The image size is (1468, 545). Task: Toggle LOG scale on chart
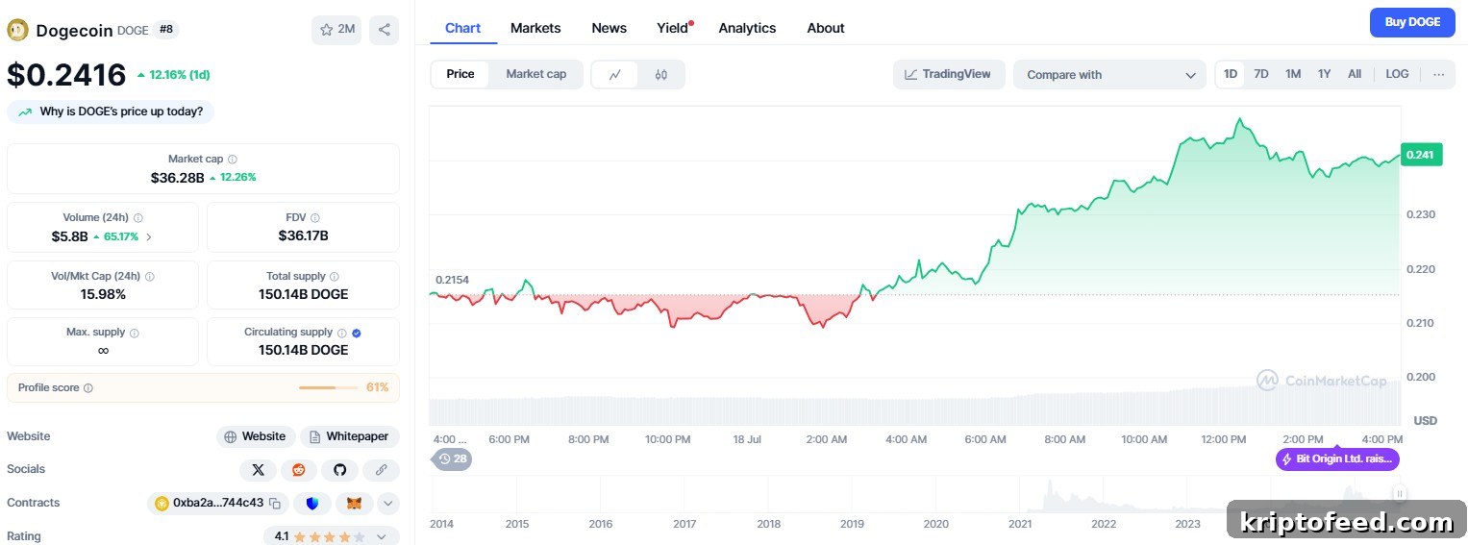pyautogui.click(x=1397, y=74)
